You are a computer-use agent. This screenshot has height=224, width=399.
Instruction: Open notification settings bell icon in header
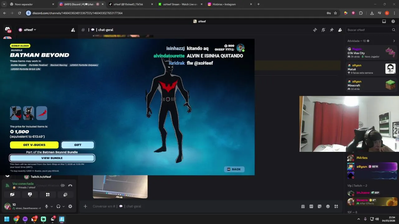323,30
